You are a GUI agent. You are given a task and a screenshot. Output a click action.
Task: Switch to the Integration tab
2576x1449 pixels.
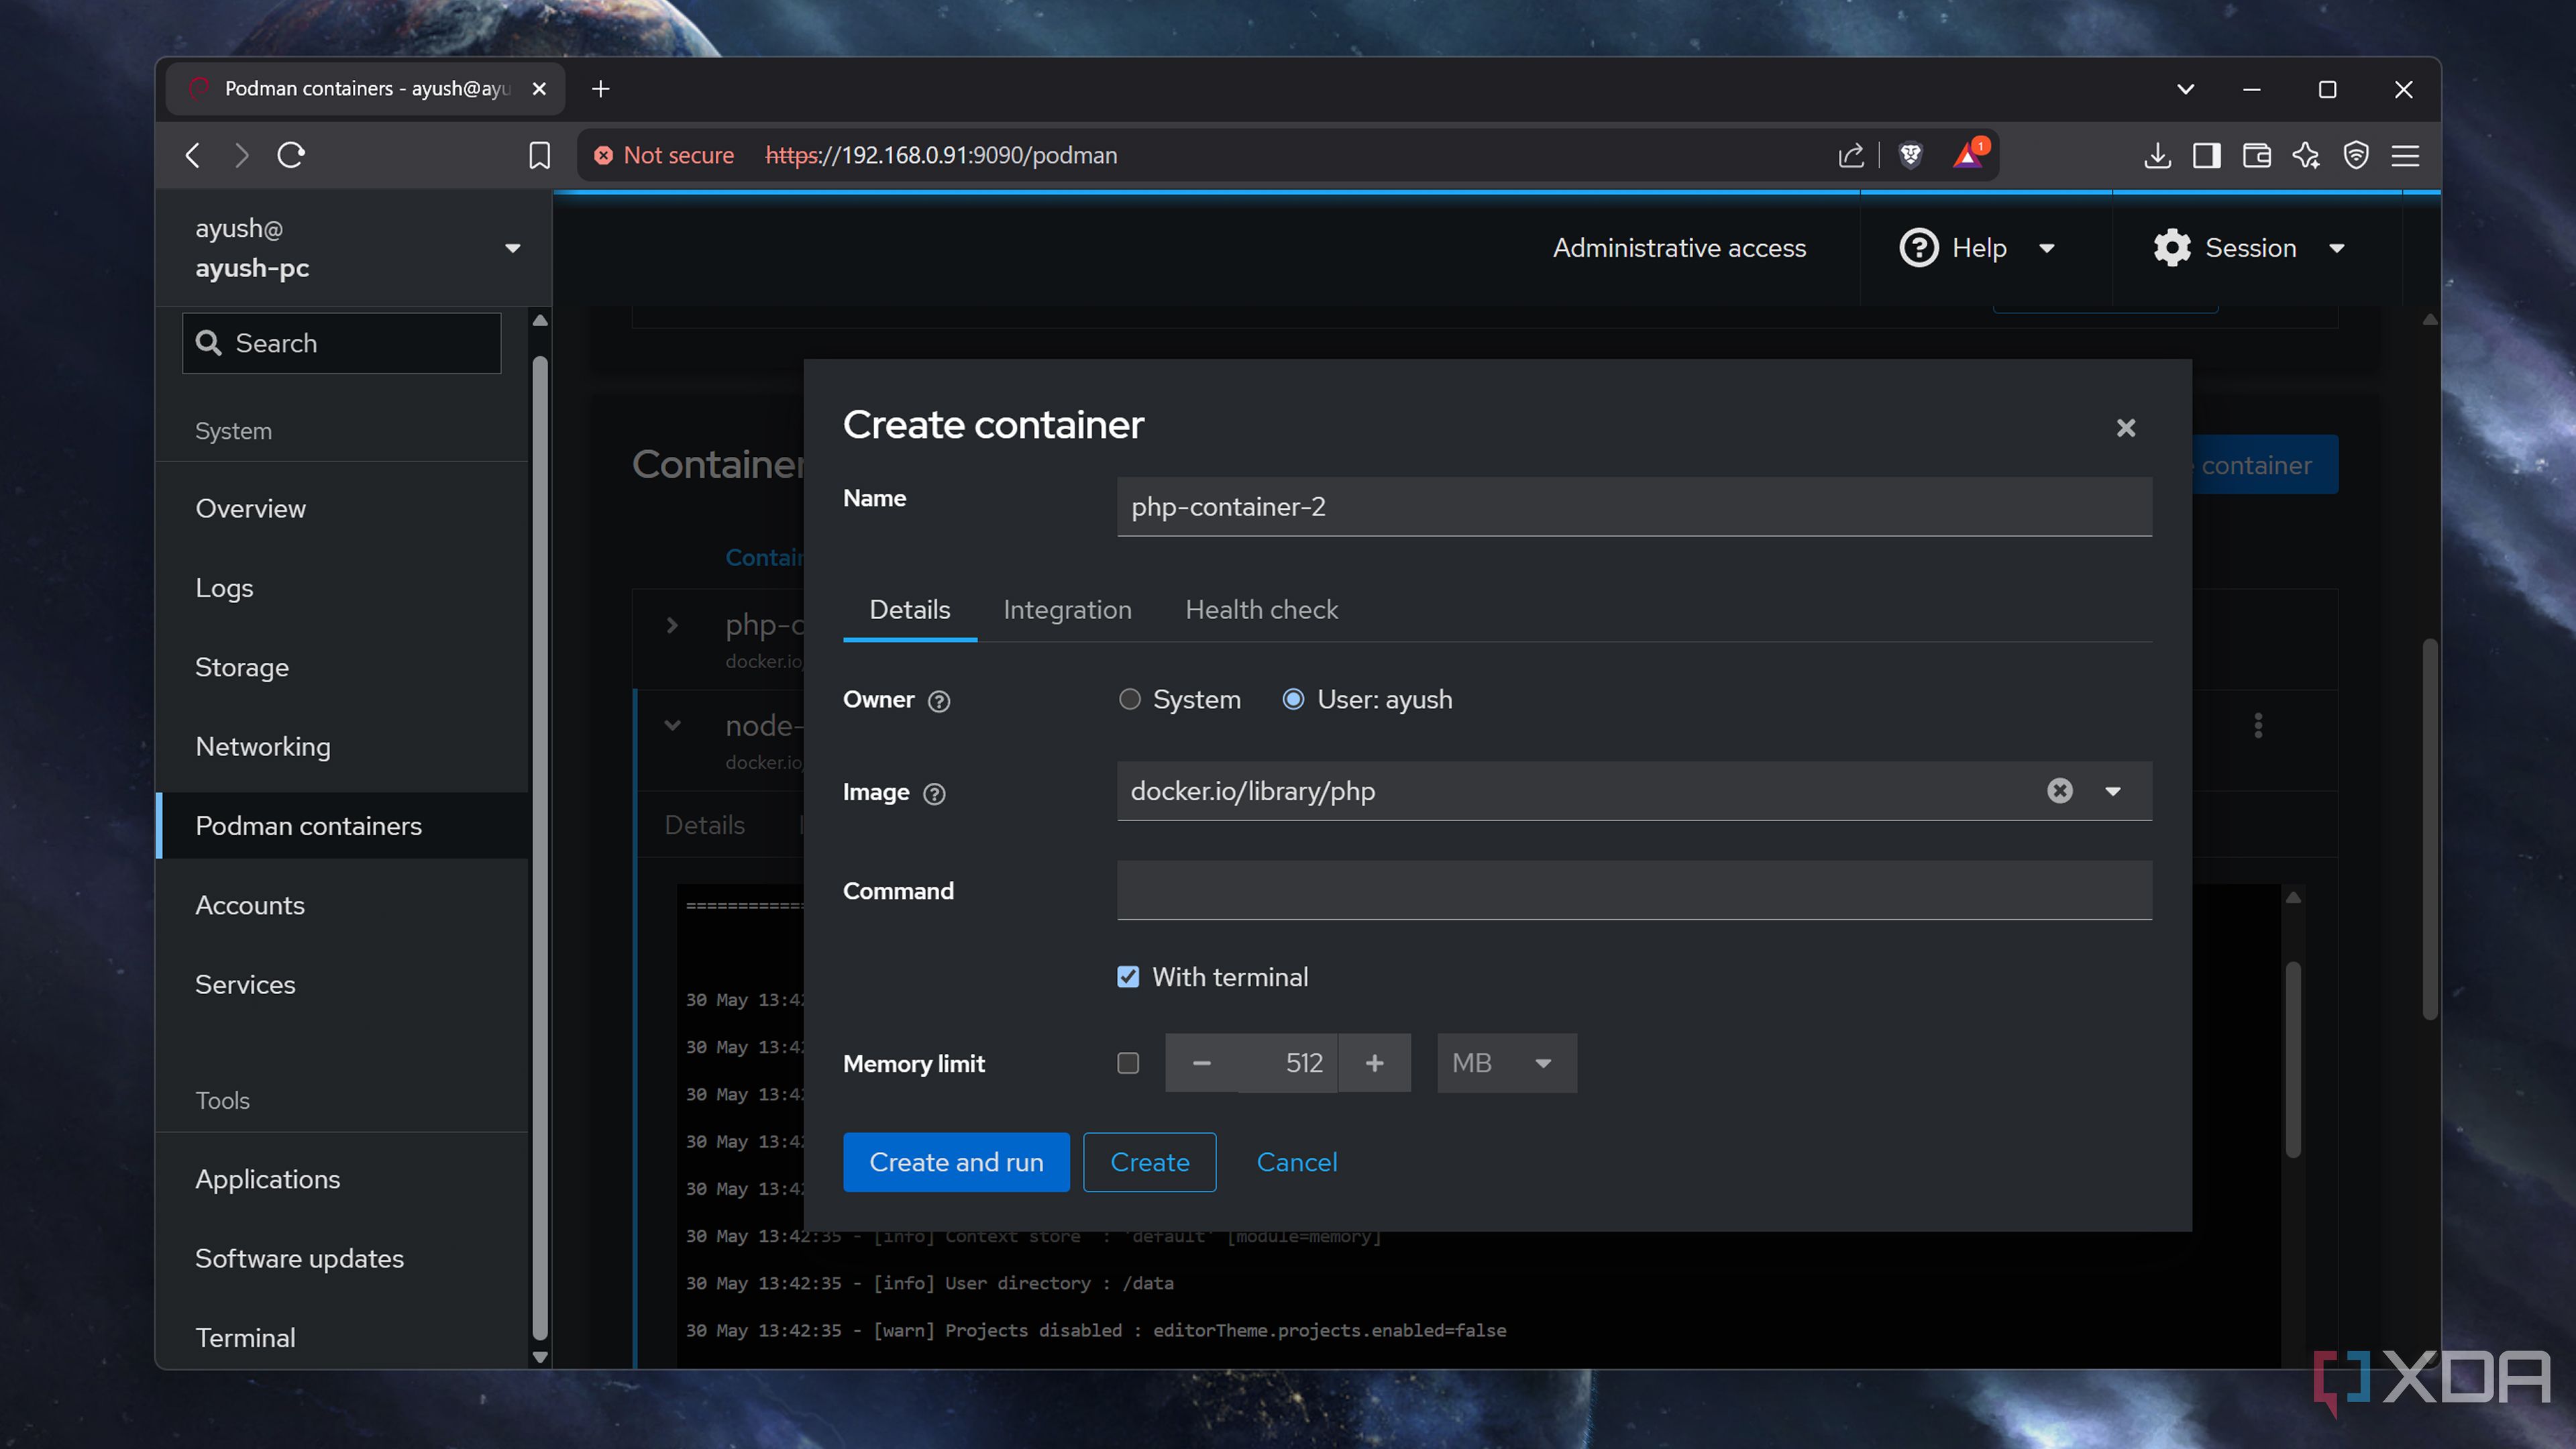coord(1067,610)
